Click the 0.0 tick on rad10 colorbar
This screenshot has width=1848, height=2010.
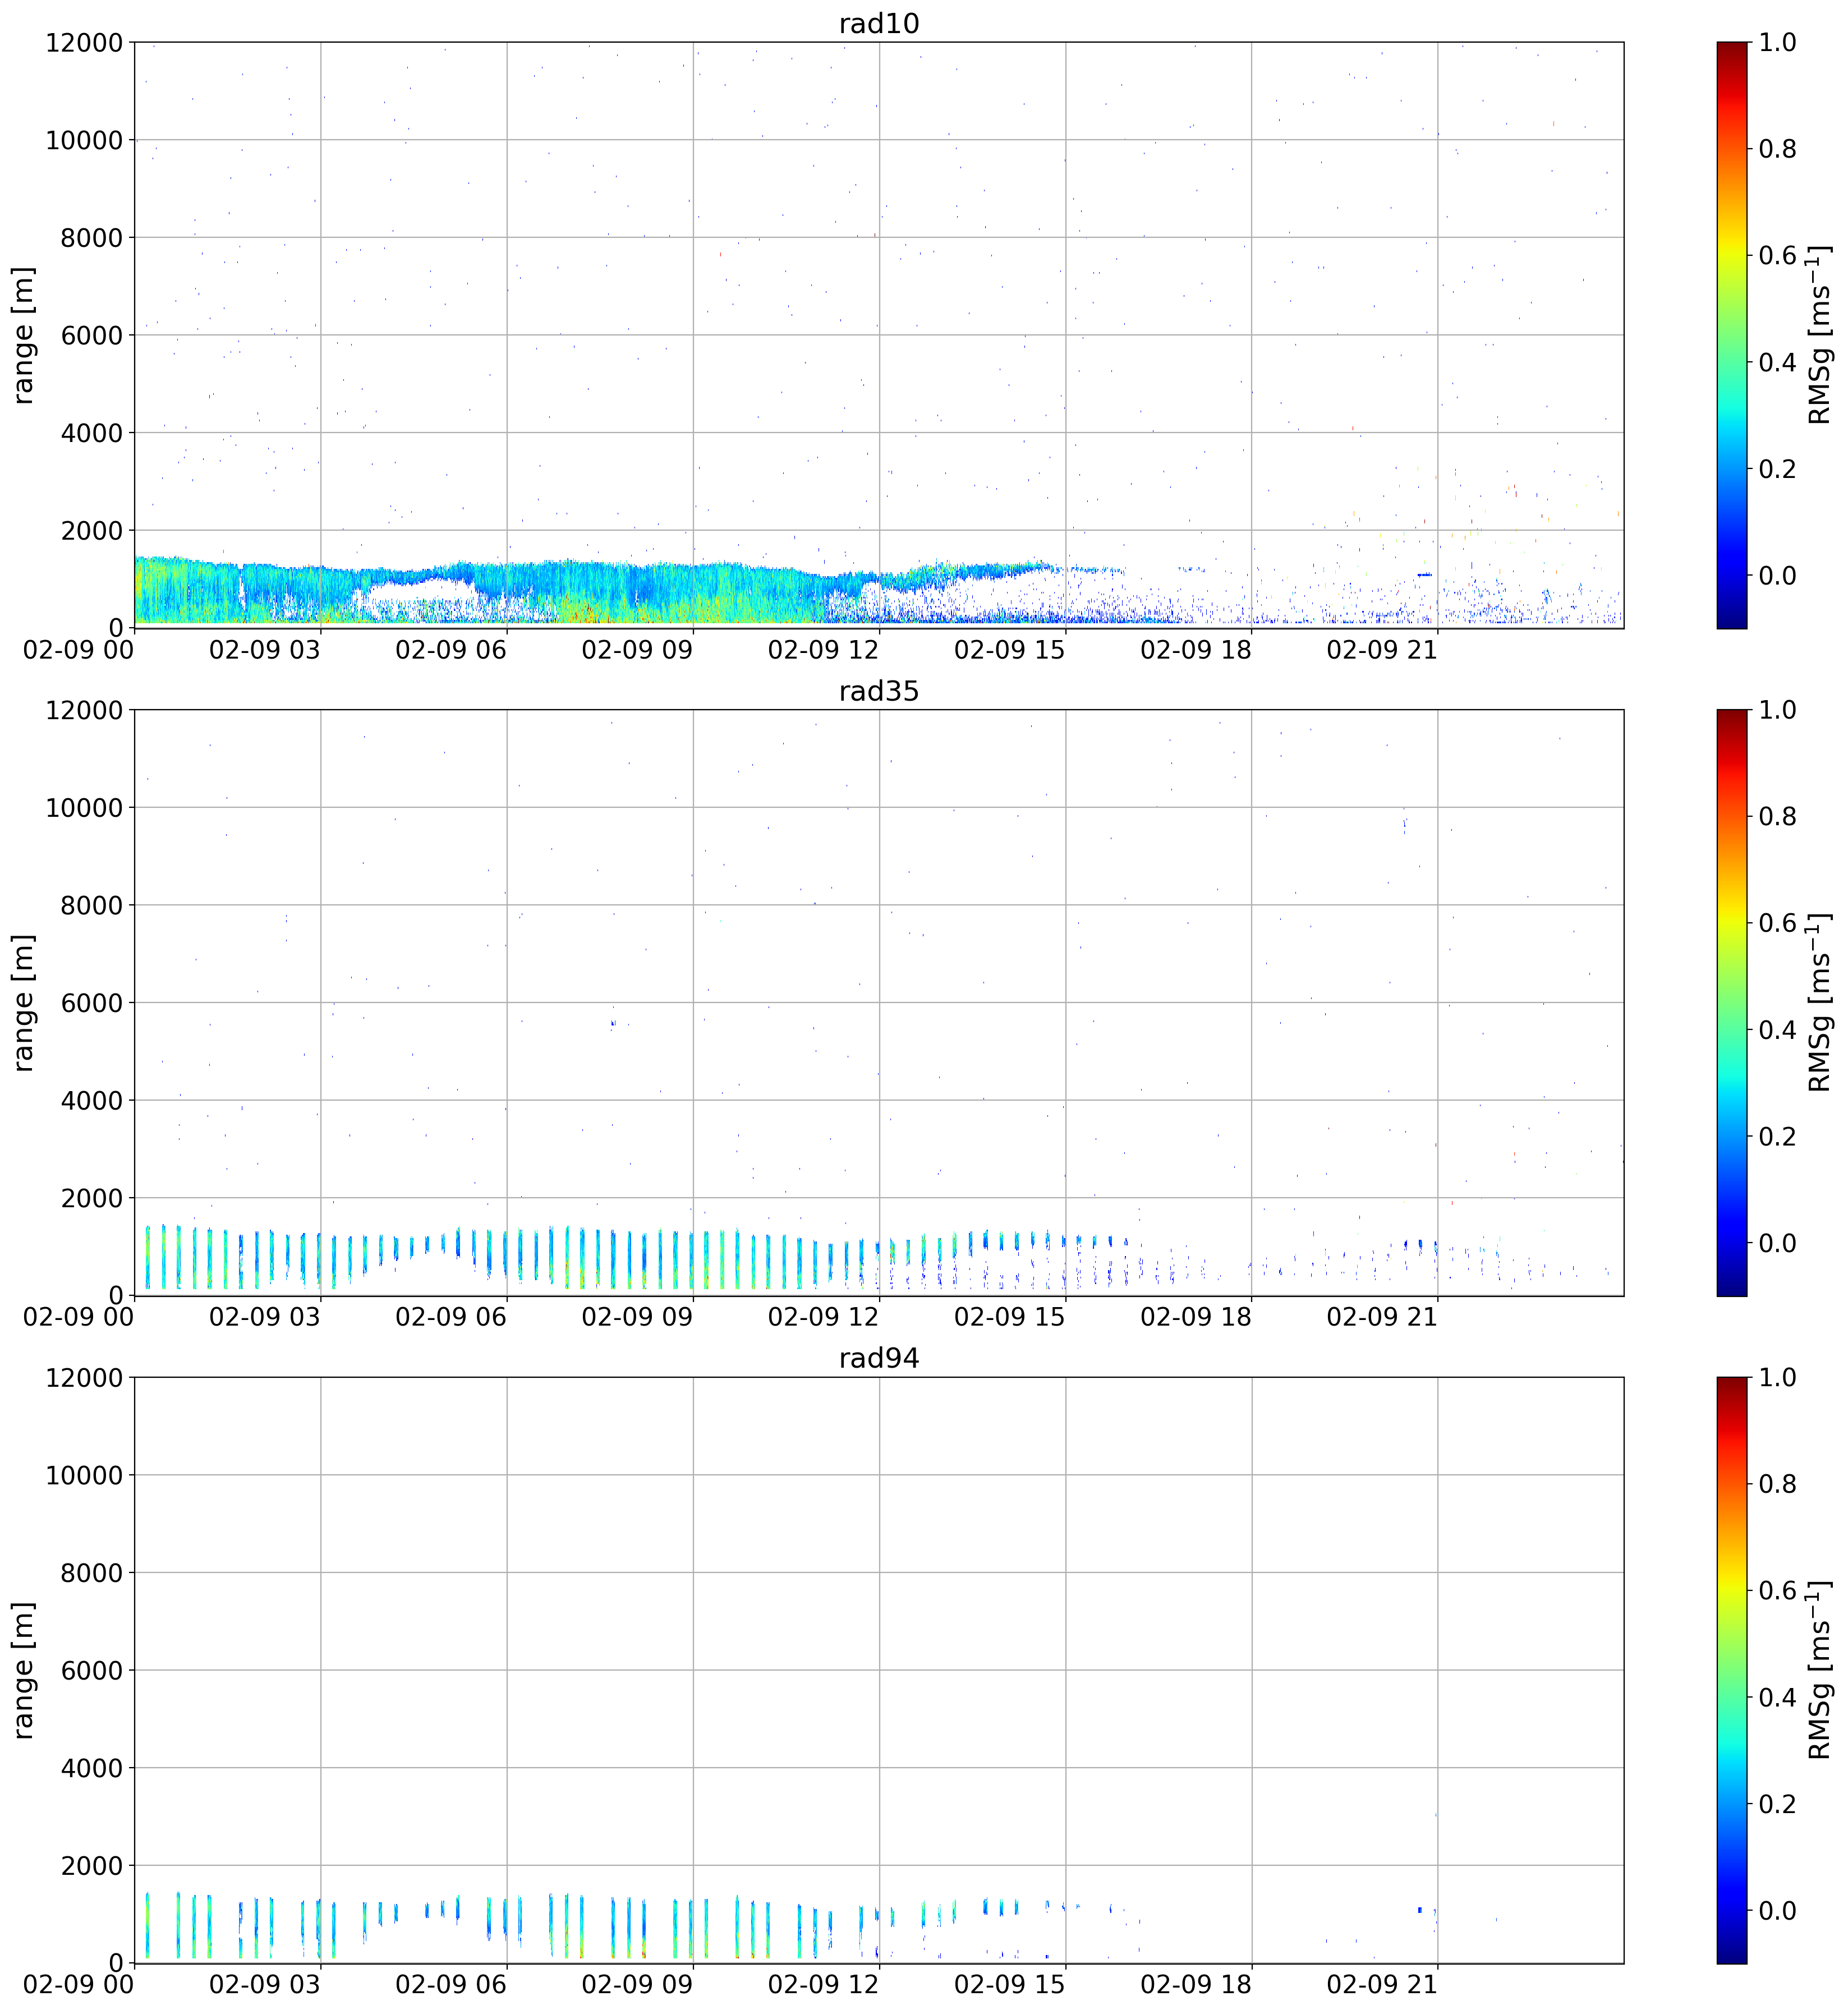(1778, 575)
